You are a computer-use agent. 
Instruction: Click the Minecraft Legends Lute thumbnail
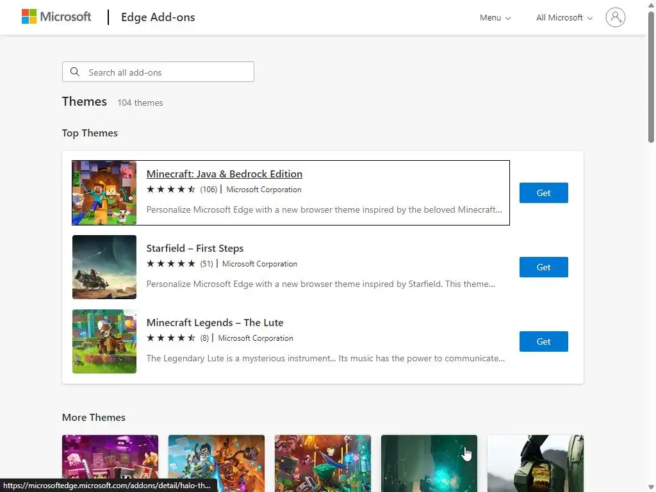(104, 341)
